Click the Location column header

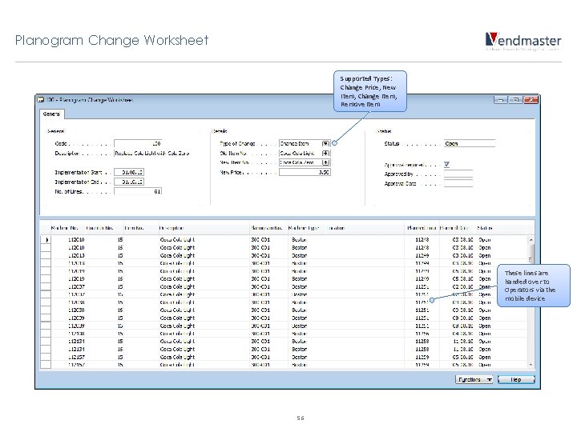365,228
